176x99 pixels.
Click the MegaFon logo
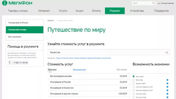point(17,3)
